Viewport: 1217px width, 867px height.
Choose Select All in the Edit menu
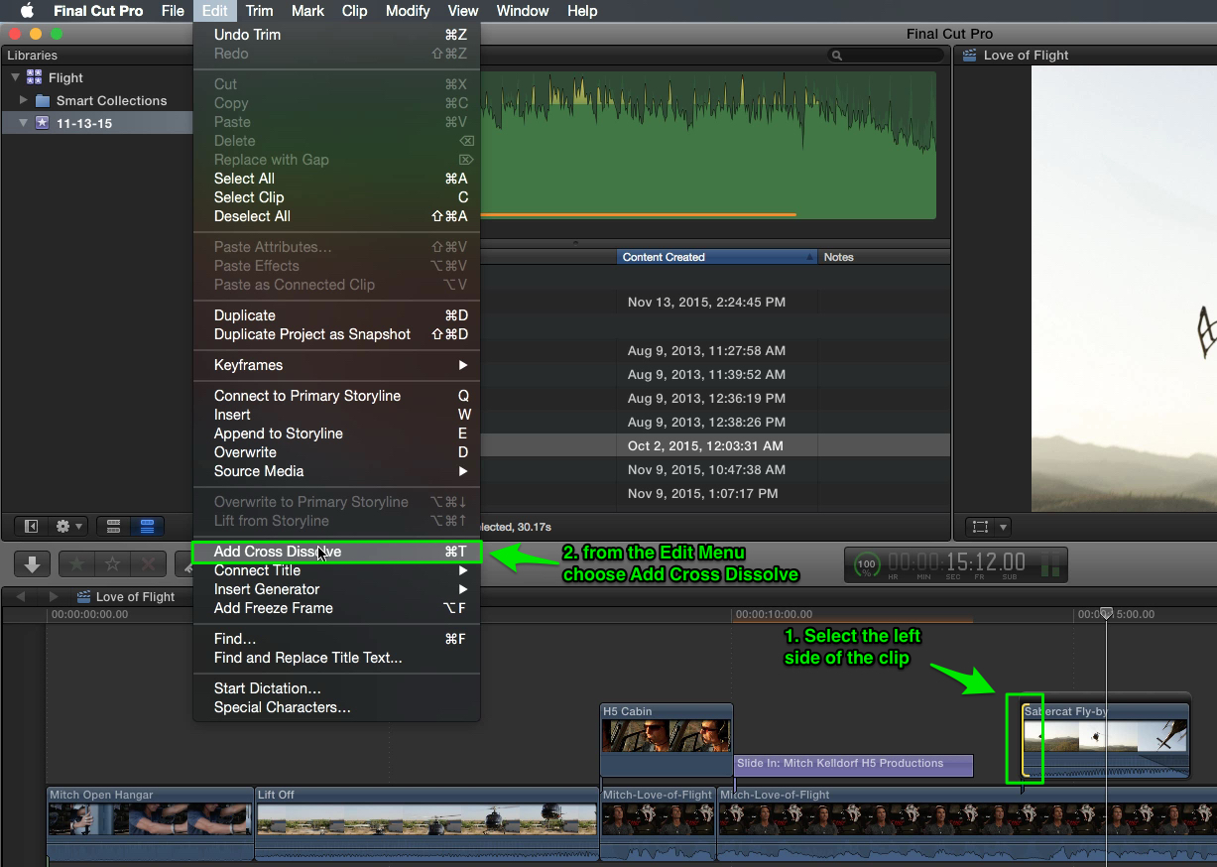coord(337,179)
